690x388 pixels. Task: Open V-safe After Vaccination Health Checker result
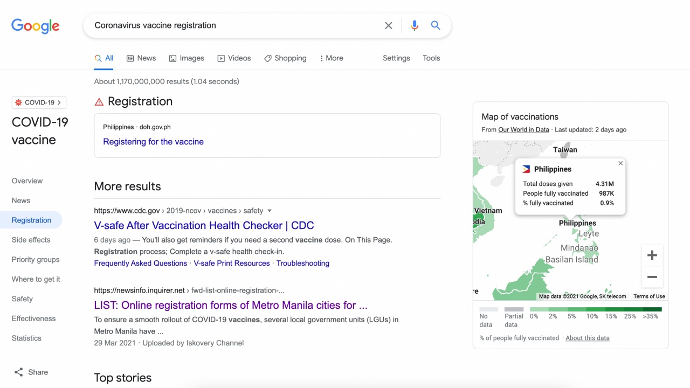tap(204, 225)
